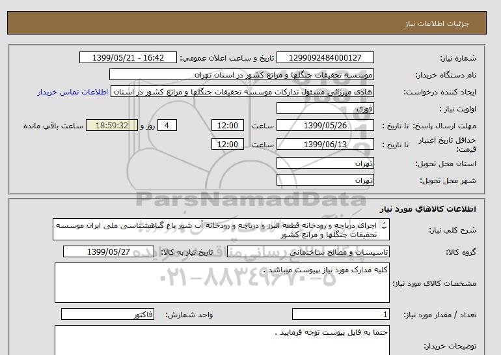The image size is (501, 355).
Task: Click the remaining days field showing 4
Action: click(167, 125)
